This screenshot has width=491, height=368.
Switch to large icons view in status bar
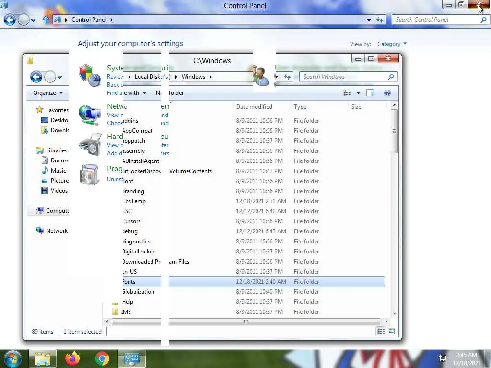[391, 332]
